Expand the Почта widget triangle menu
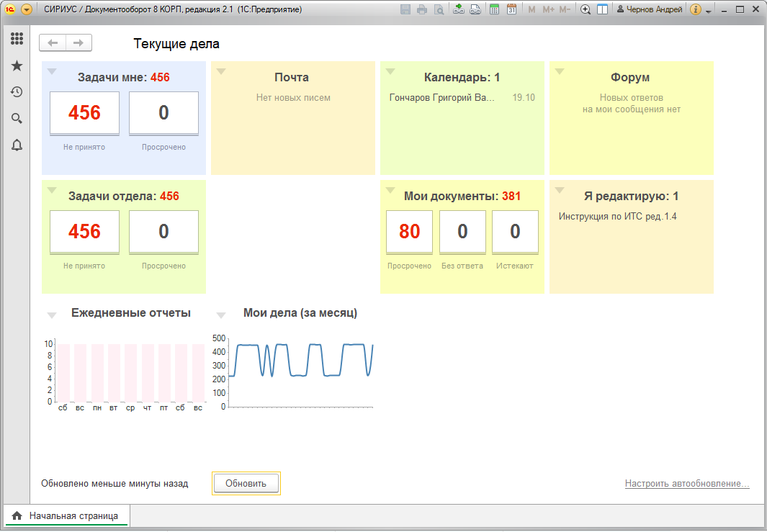767x532 pixels. point(221,71)
